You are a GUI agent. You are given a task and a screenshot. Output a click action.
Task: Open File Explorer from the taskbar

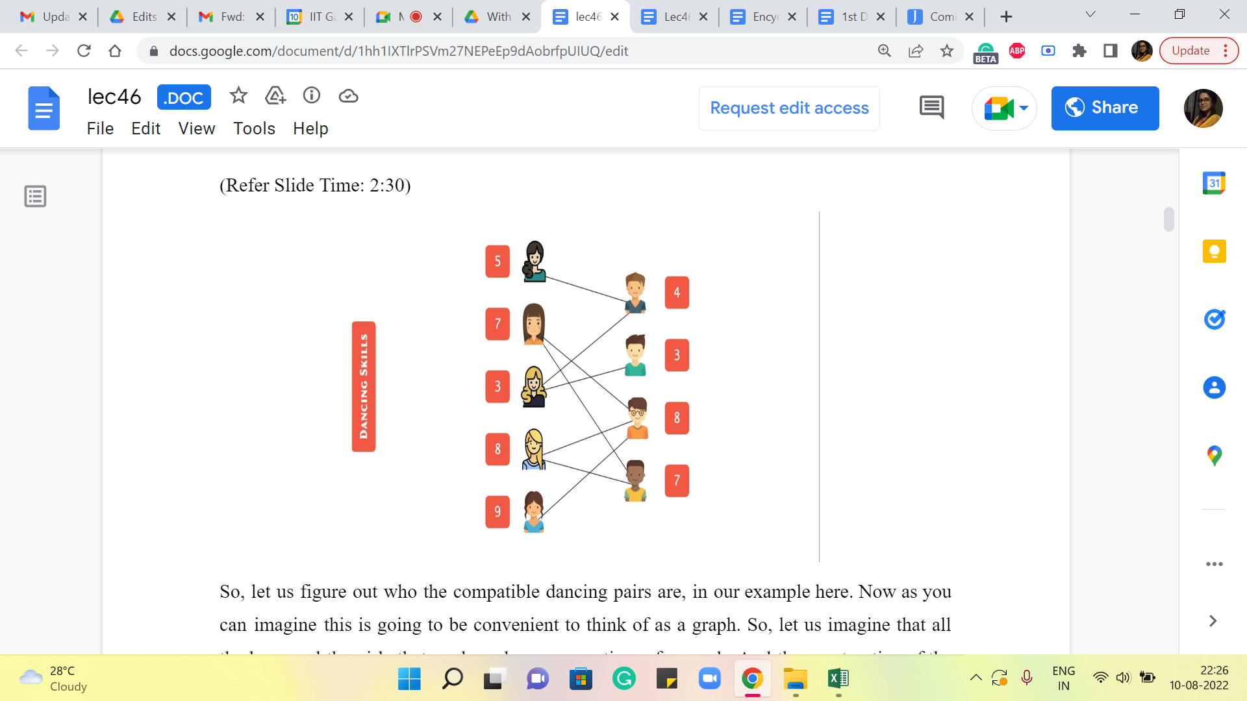(796, 679)
